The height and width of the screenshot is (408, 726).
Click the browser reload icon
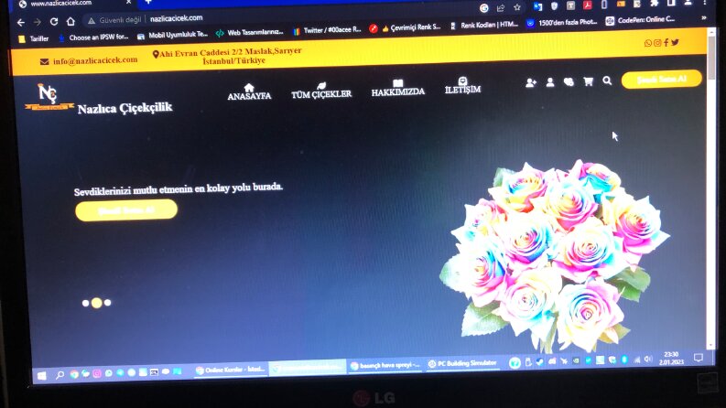tap(54, 21)
